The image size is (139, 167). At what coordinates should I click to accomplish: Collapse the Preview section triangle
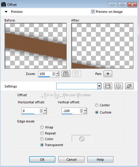point(6,12)
